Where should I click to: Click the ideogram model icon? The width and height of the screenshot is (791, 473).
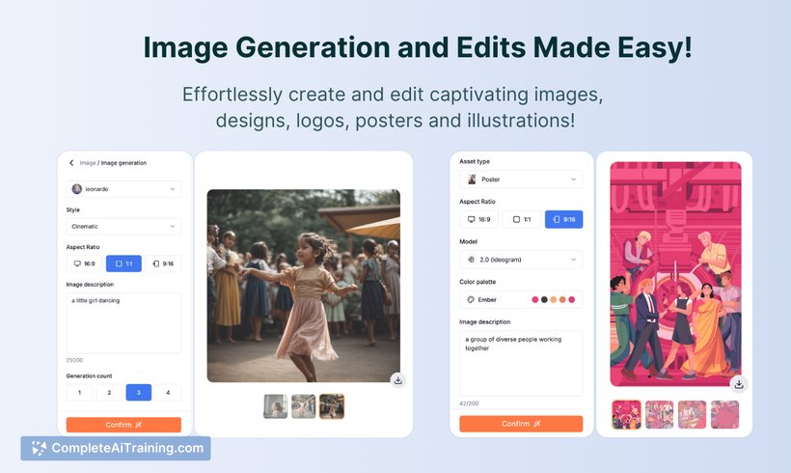coord(471,260)
